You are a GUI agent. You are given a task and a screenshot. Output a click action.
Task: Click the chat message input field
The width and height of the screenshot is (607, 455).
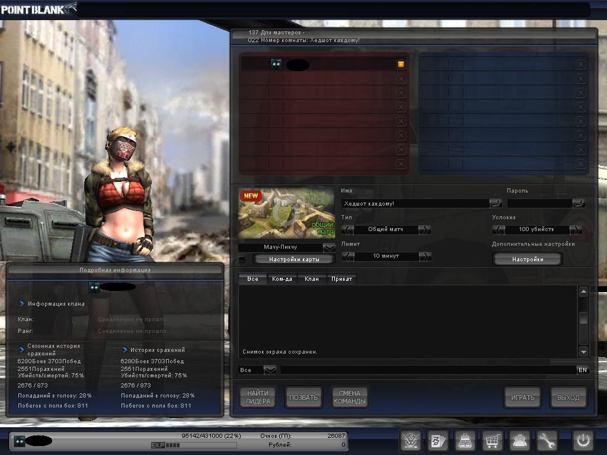[x=427, y=370]
